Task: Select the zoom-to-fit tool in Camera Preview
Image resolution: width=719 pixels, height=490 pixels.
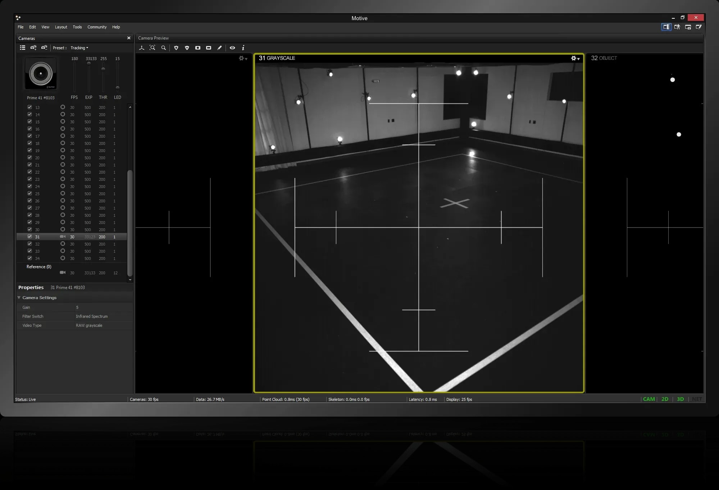Action: click(153, 48)
